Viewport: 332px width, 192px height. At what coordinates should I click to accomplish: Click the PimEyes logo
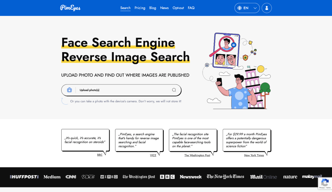70,8
